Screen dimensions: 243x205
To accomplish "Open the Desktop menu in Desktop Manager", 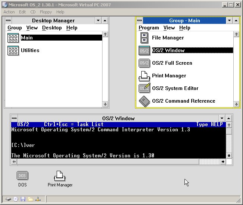I will click(52, 28).
